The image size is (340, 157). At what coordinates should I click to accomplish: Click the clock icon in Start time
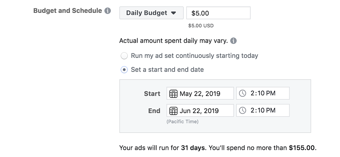[x=243, y=93]
